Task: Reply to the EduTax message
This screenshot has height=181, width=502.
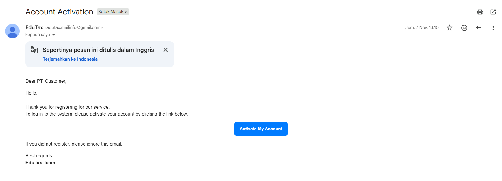Action: tap(479, 28)
